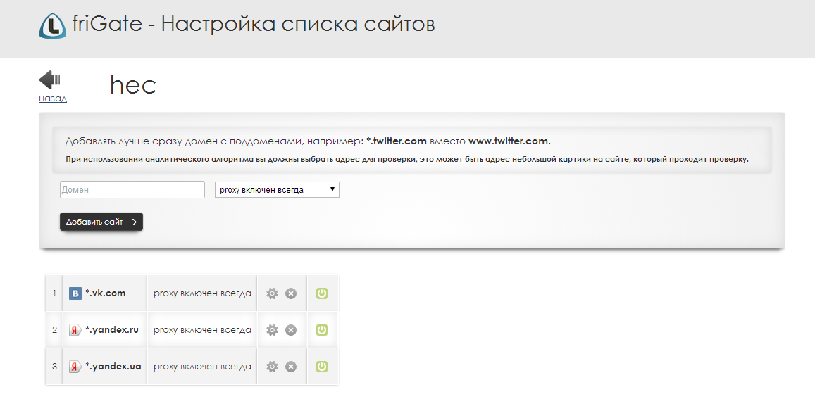Screen dimensions: 815x411
Task: Click the friGate logo icon
Action: [52, 25]
